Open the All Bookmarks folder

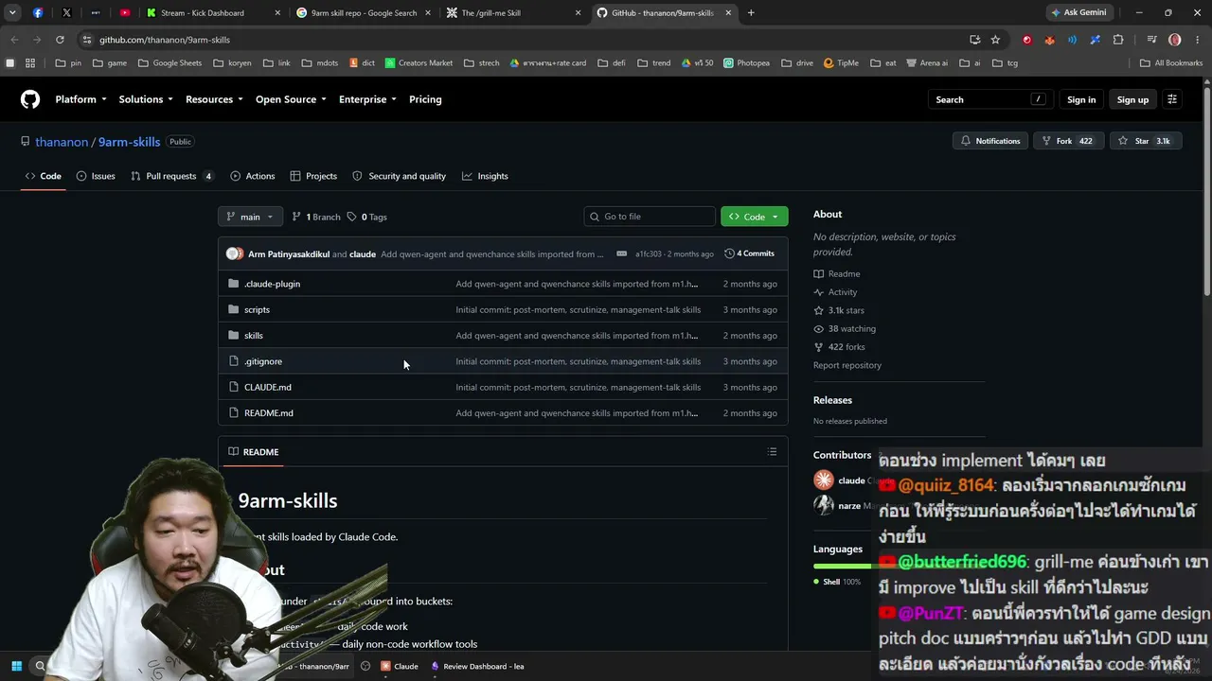pos(1171,63)
